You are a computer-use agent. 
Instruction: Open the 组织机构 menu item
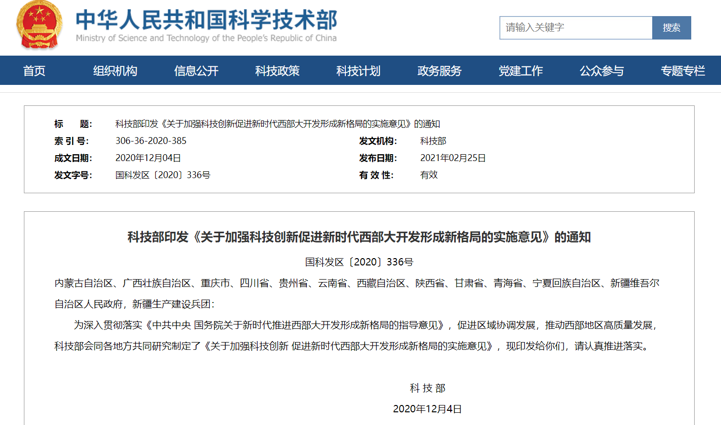click(115, 71)
